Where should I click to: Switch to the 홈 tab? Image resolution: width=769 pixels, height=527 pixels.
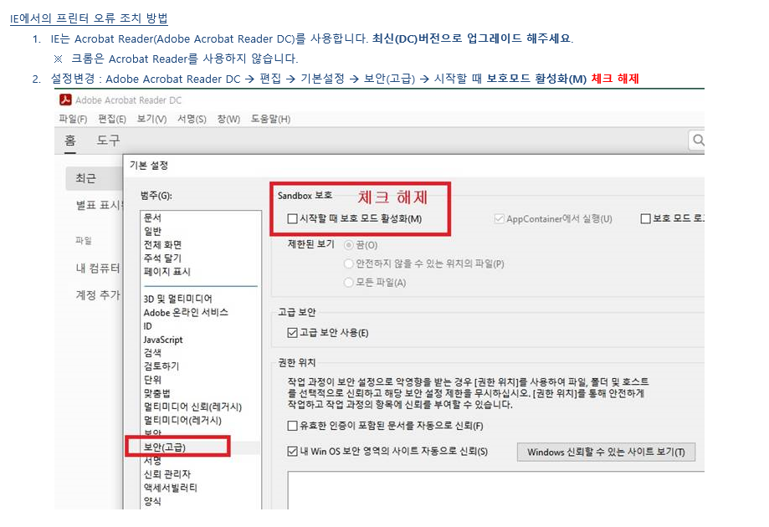coord(71,140)
